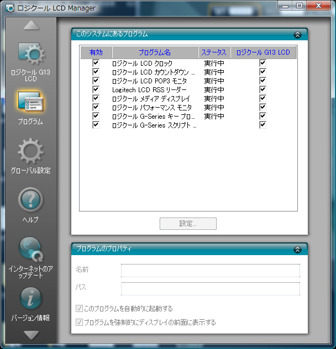Image resolution: width=336 pixels, height=349 pixels.
Task: Toggle G13 LCD box for G-Series キー プロ...
Action: pos(262,116)
